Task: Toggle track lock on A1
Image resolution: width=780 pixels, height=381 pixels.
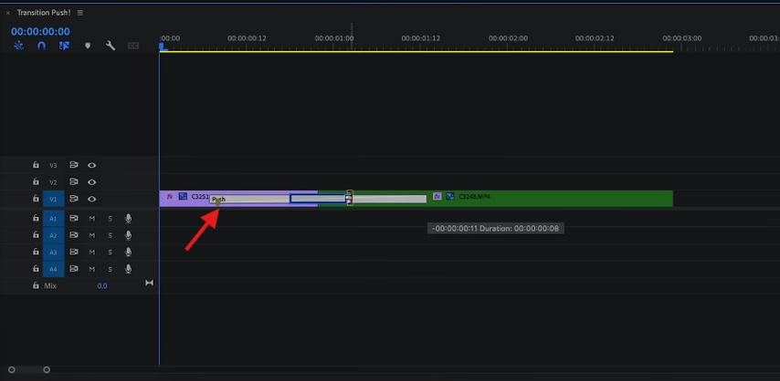Action: pos(36,218)
